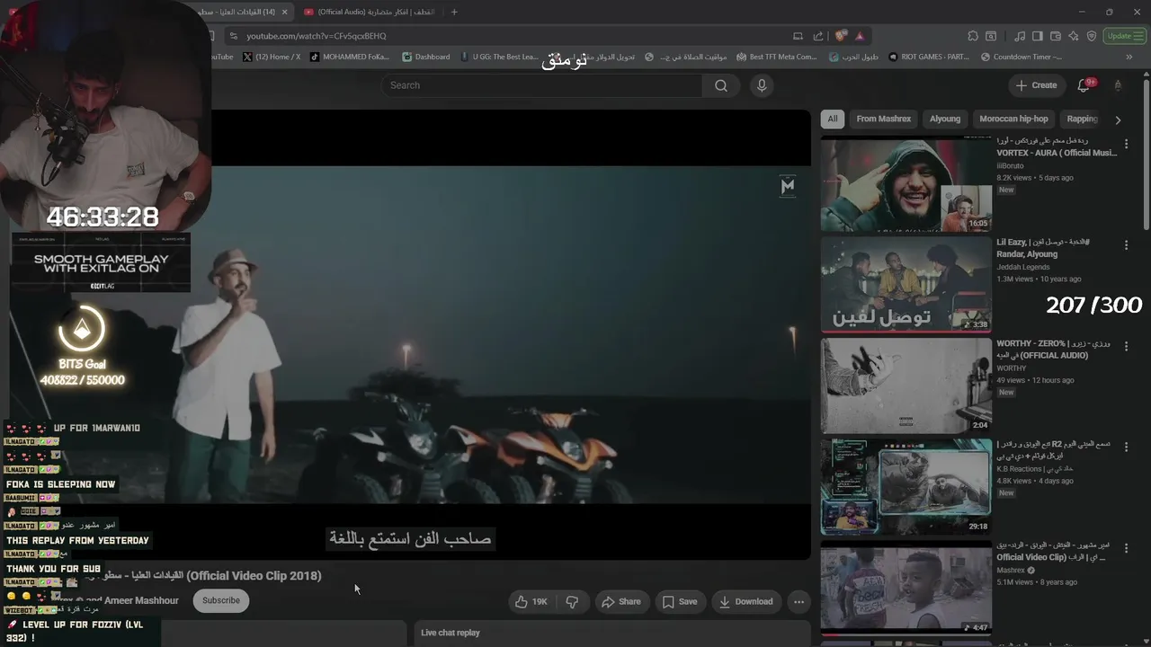Viewport: 1151px width, 647px height.
Task: Close the القيادات العليا tab
Action: pyautogui.click(x=285, y=12)
